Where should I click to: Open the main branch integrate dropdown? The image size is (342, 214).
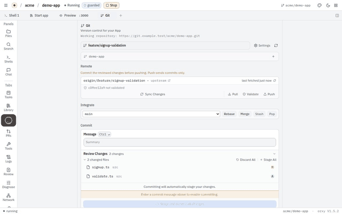tap(151, 114)
